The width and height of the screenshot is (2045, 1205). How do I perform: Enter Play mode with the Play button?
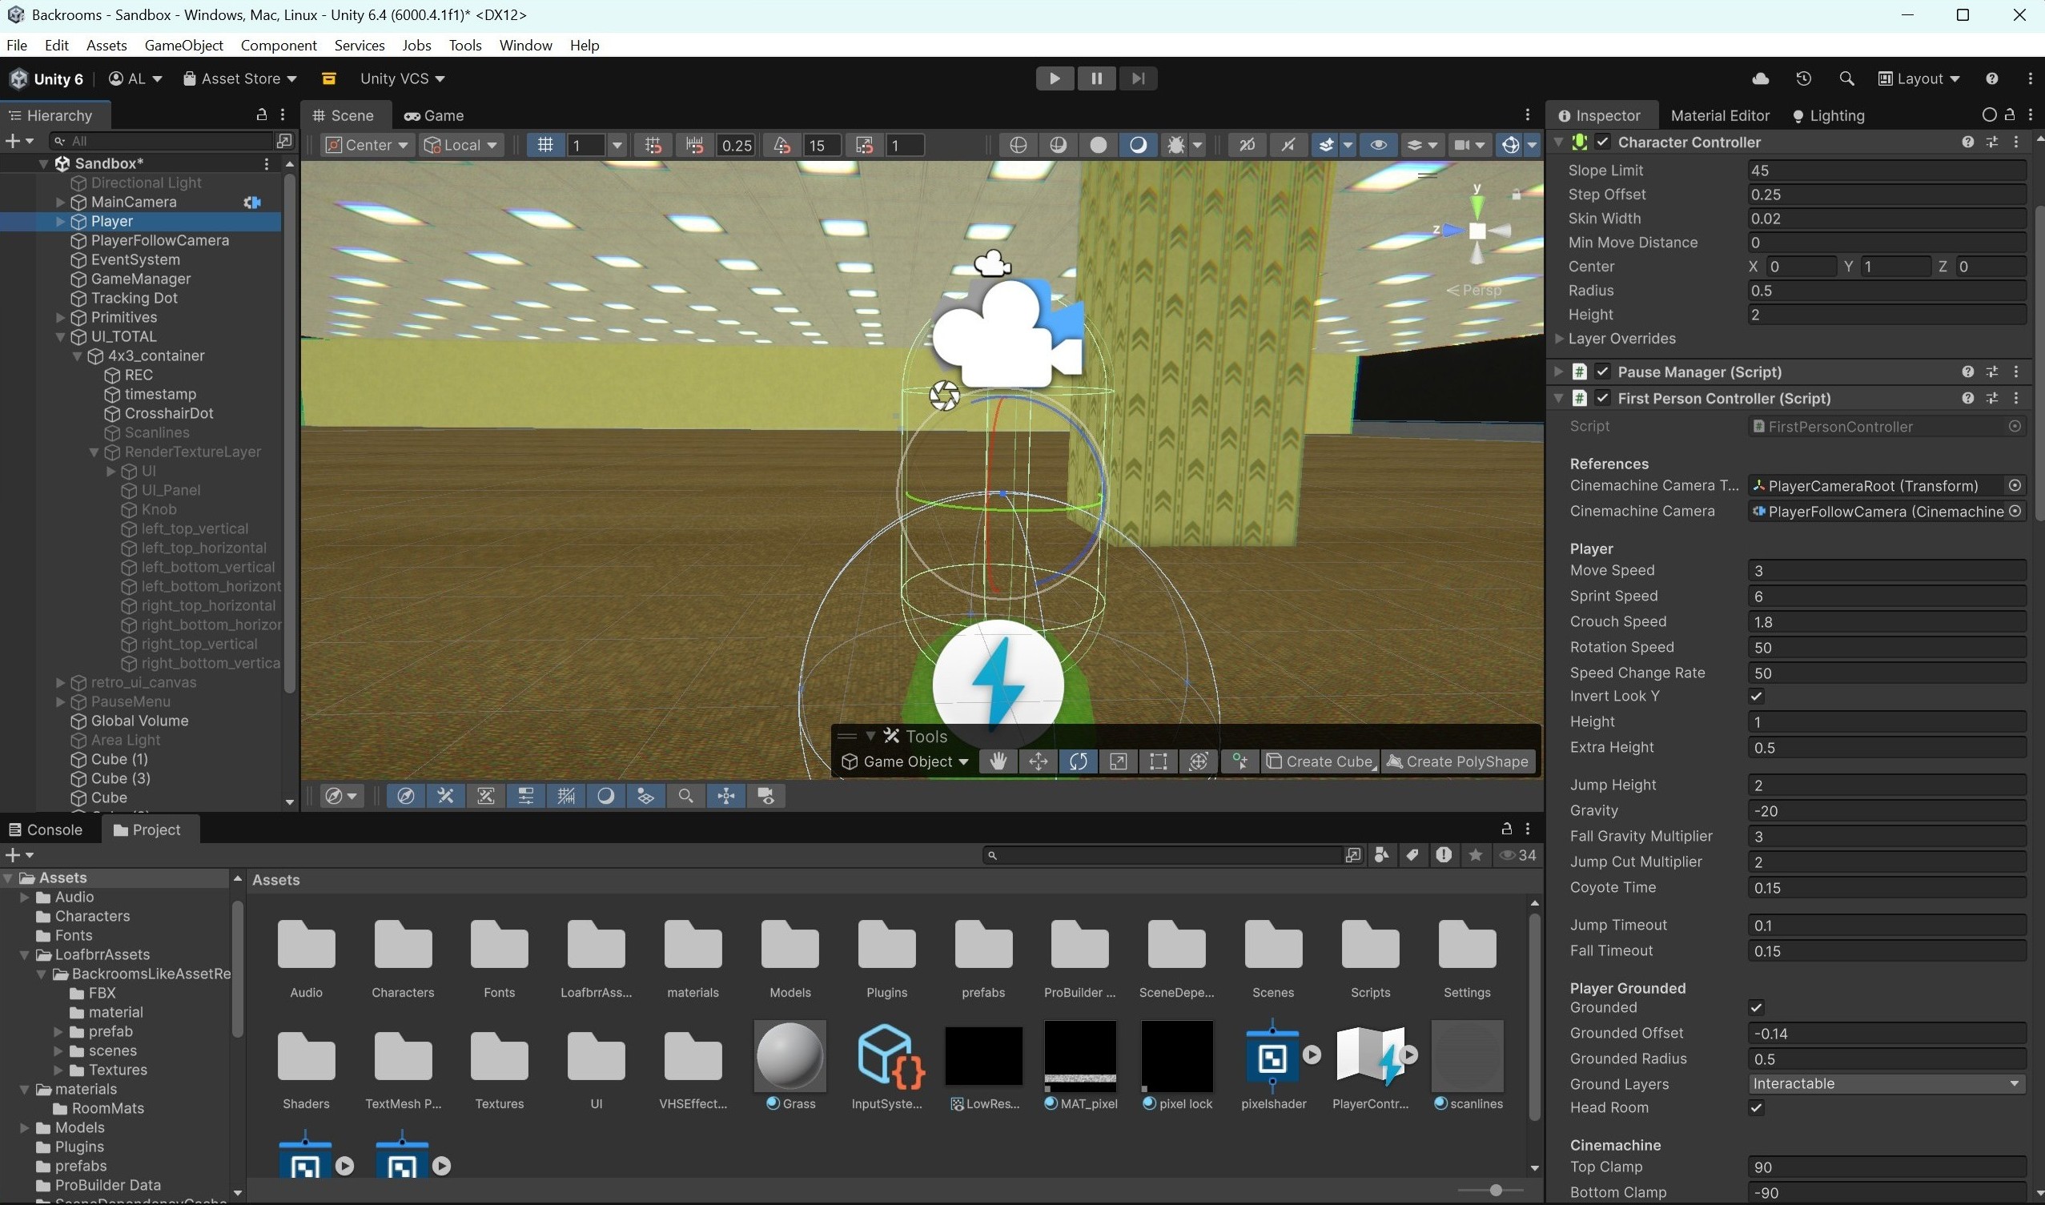coord(1054,78)
